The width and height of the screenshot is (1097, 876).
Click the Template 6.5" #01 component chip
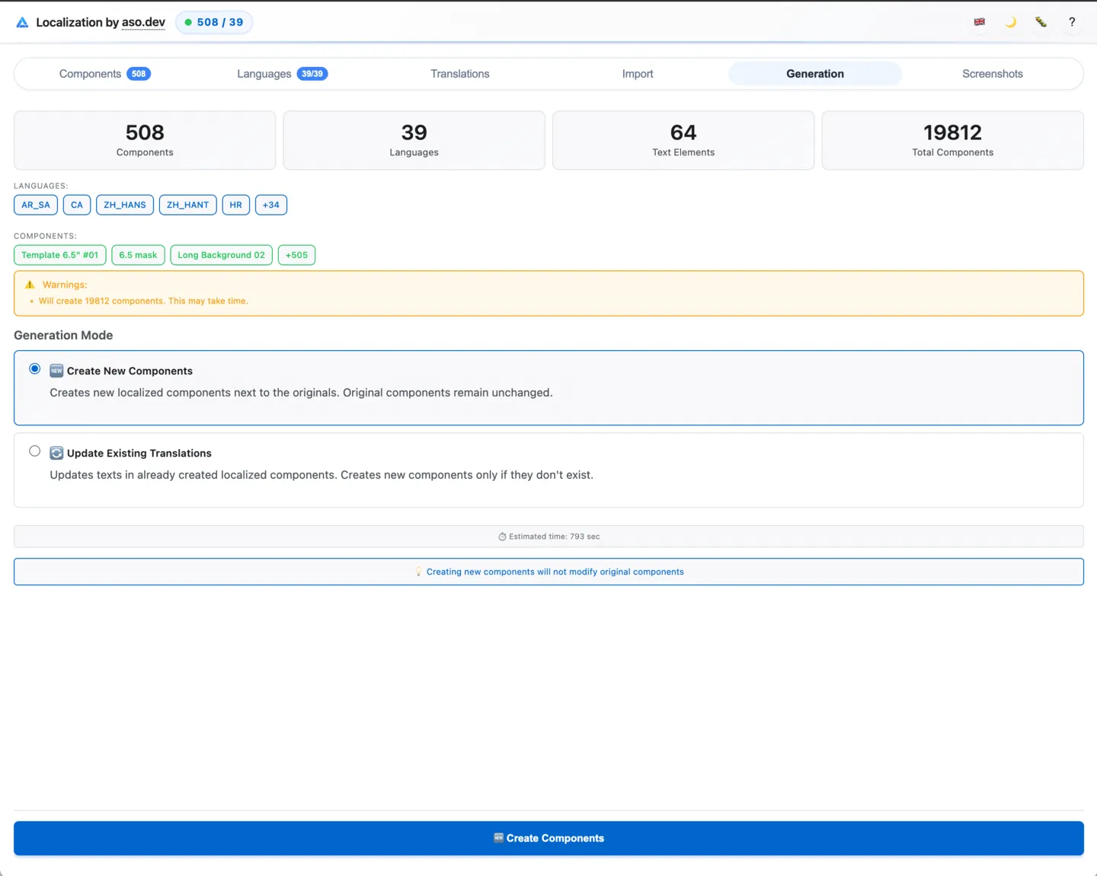click(x=60, y=255)
